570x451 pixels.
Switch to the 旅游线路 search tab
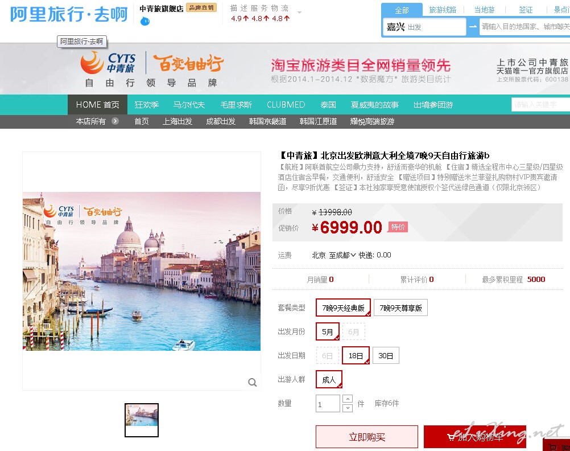click(443, 10)
